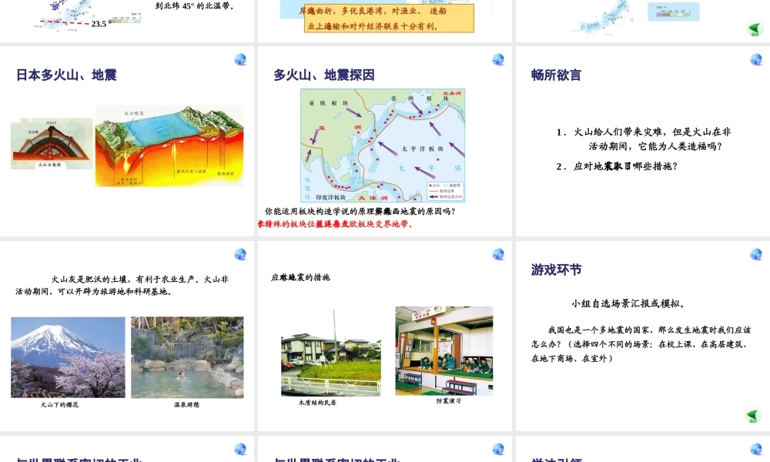Viewport: 770px width, 462px height.
Task: Click the heading 应对地震的措施
Action: (300, 277)
